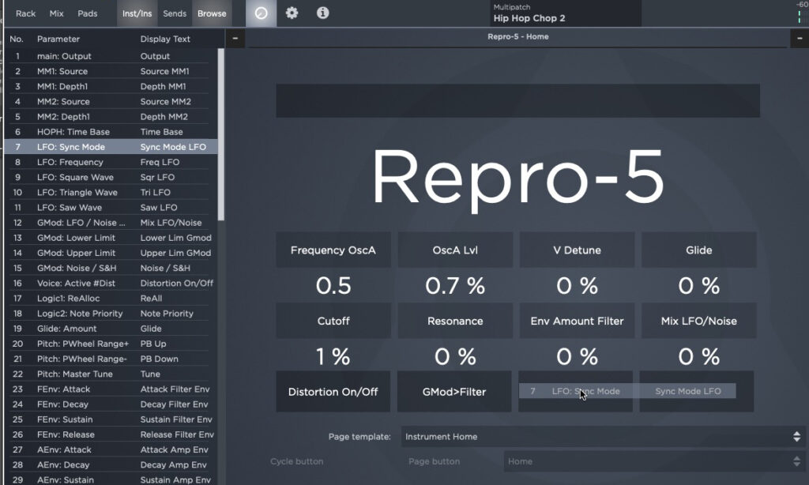This screenshot has height=485, width=809.
Task: Select parameter row LFO: Saw Wave
Action: (x=111, y=208)
